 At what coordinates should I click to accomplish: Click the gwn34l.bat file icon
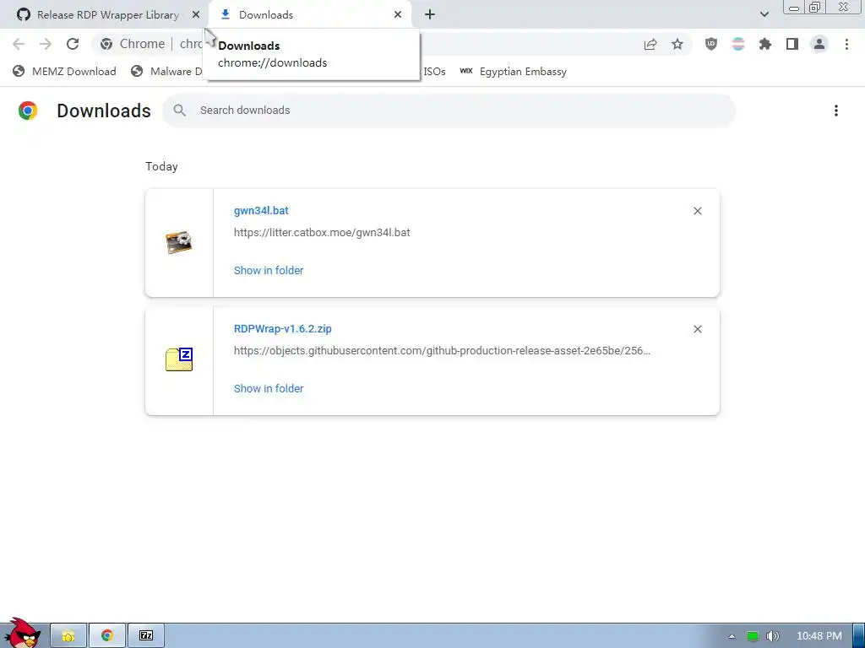(179, 242)
